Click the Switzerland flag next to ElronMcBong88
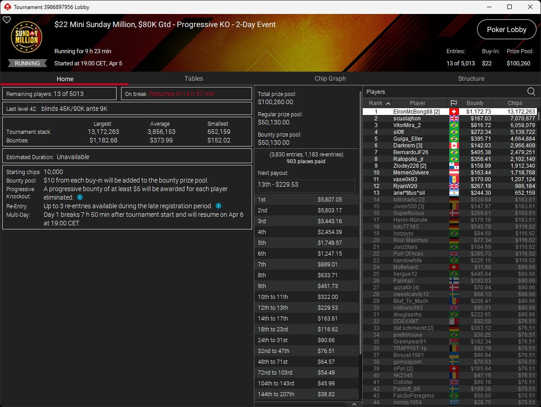Screen dimensions: 541x407 coord(453,112)
